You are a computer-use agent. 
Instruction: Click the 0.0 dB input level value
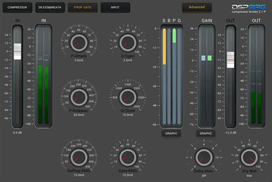coord(18,133)
